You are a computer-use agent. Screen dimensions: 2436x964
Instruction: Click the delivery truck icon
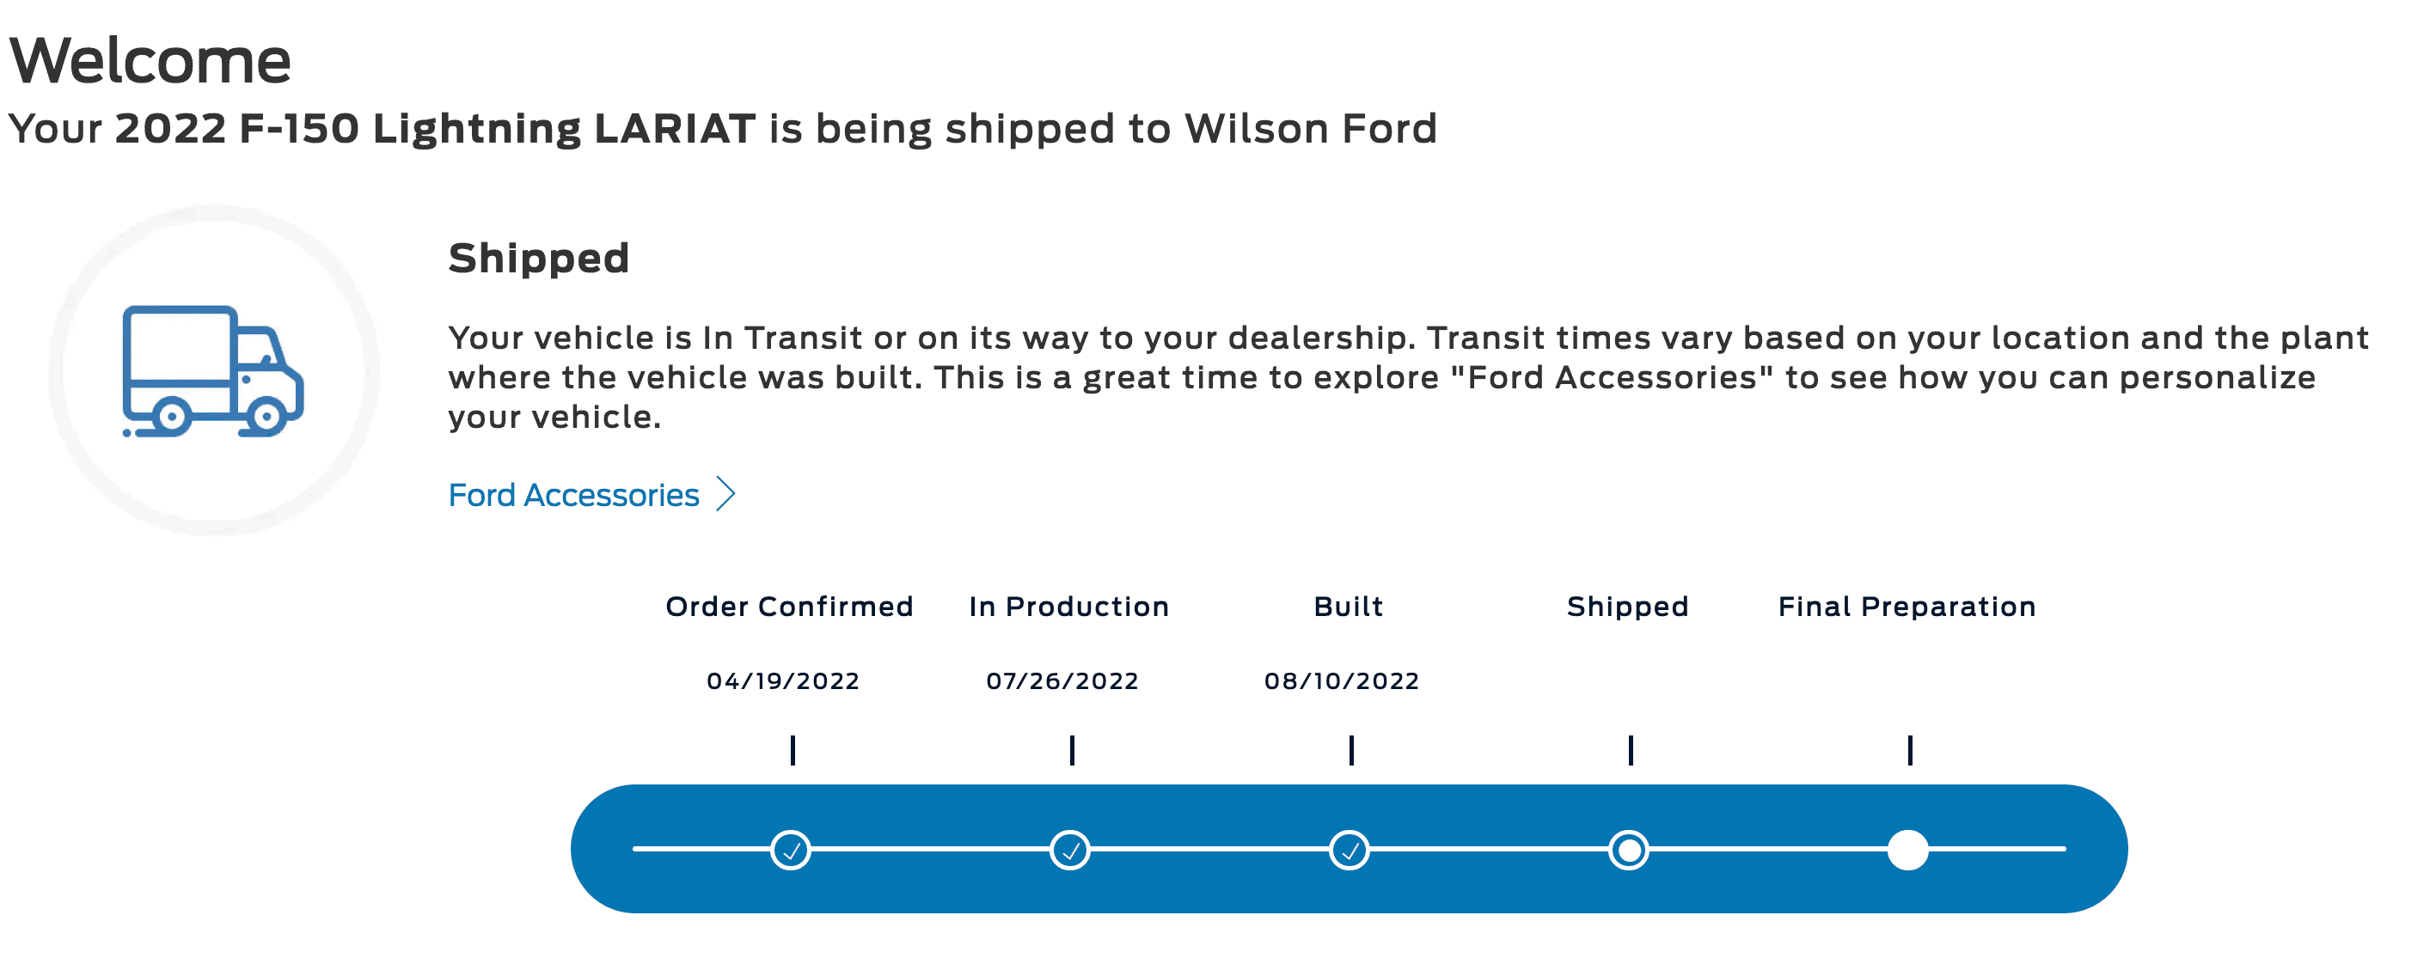click(213, 370)
